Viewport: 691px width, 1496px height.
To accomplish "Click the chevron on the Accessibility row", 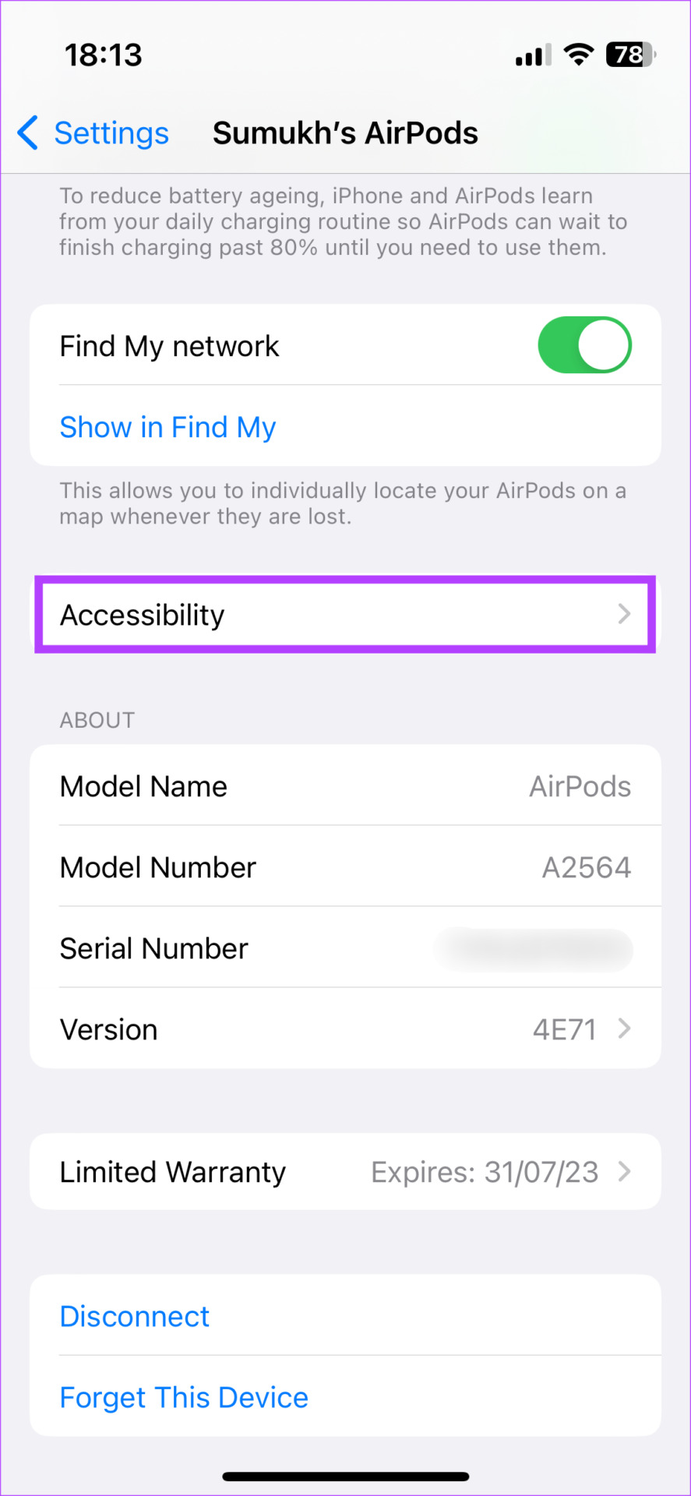I will (624, 614).
